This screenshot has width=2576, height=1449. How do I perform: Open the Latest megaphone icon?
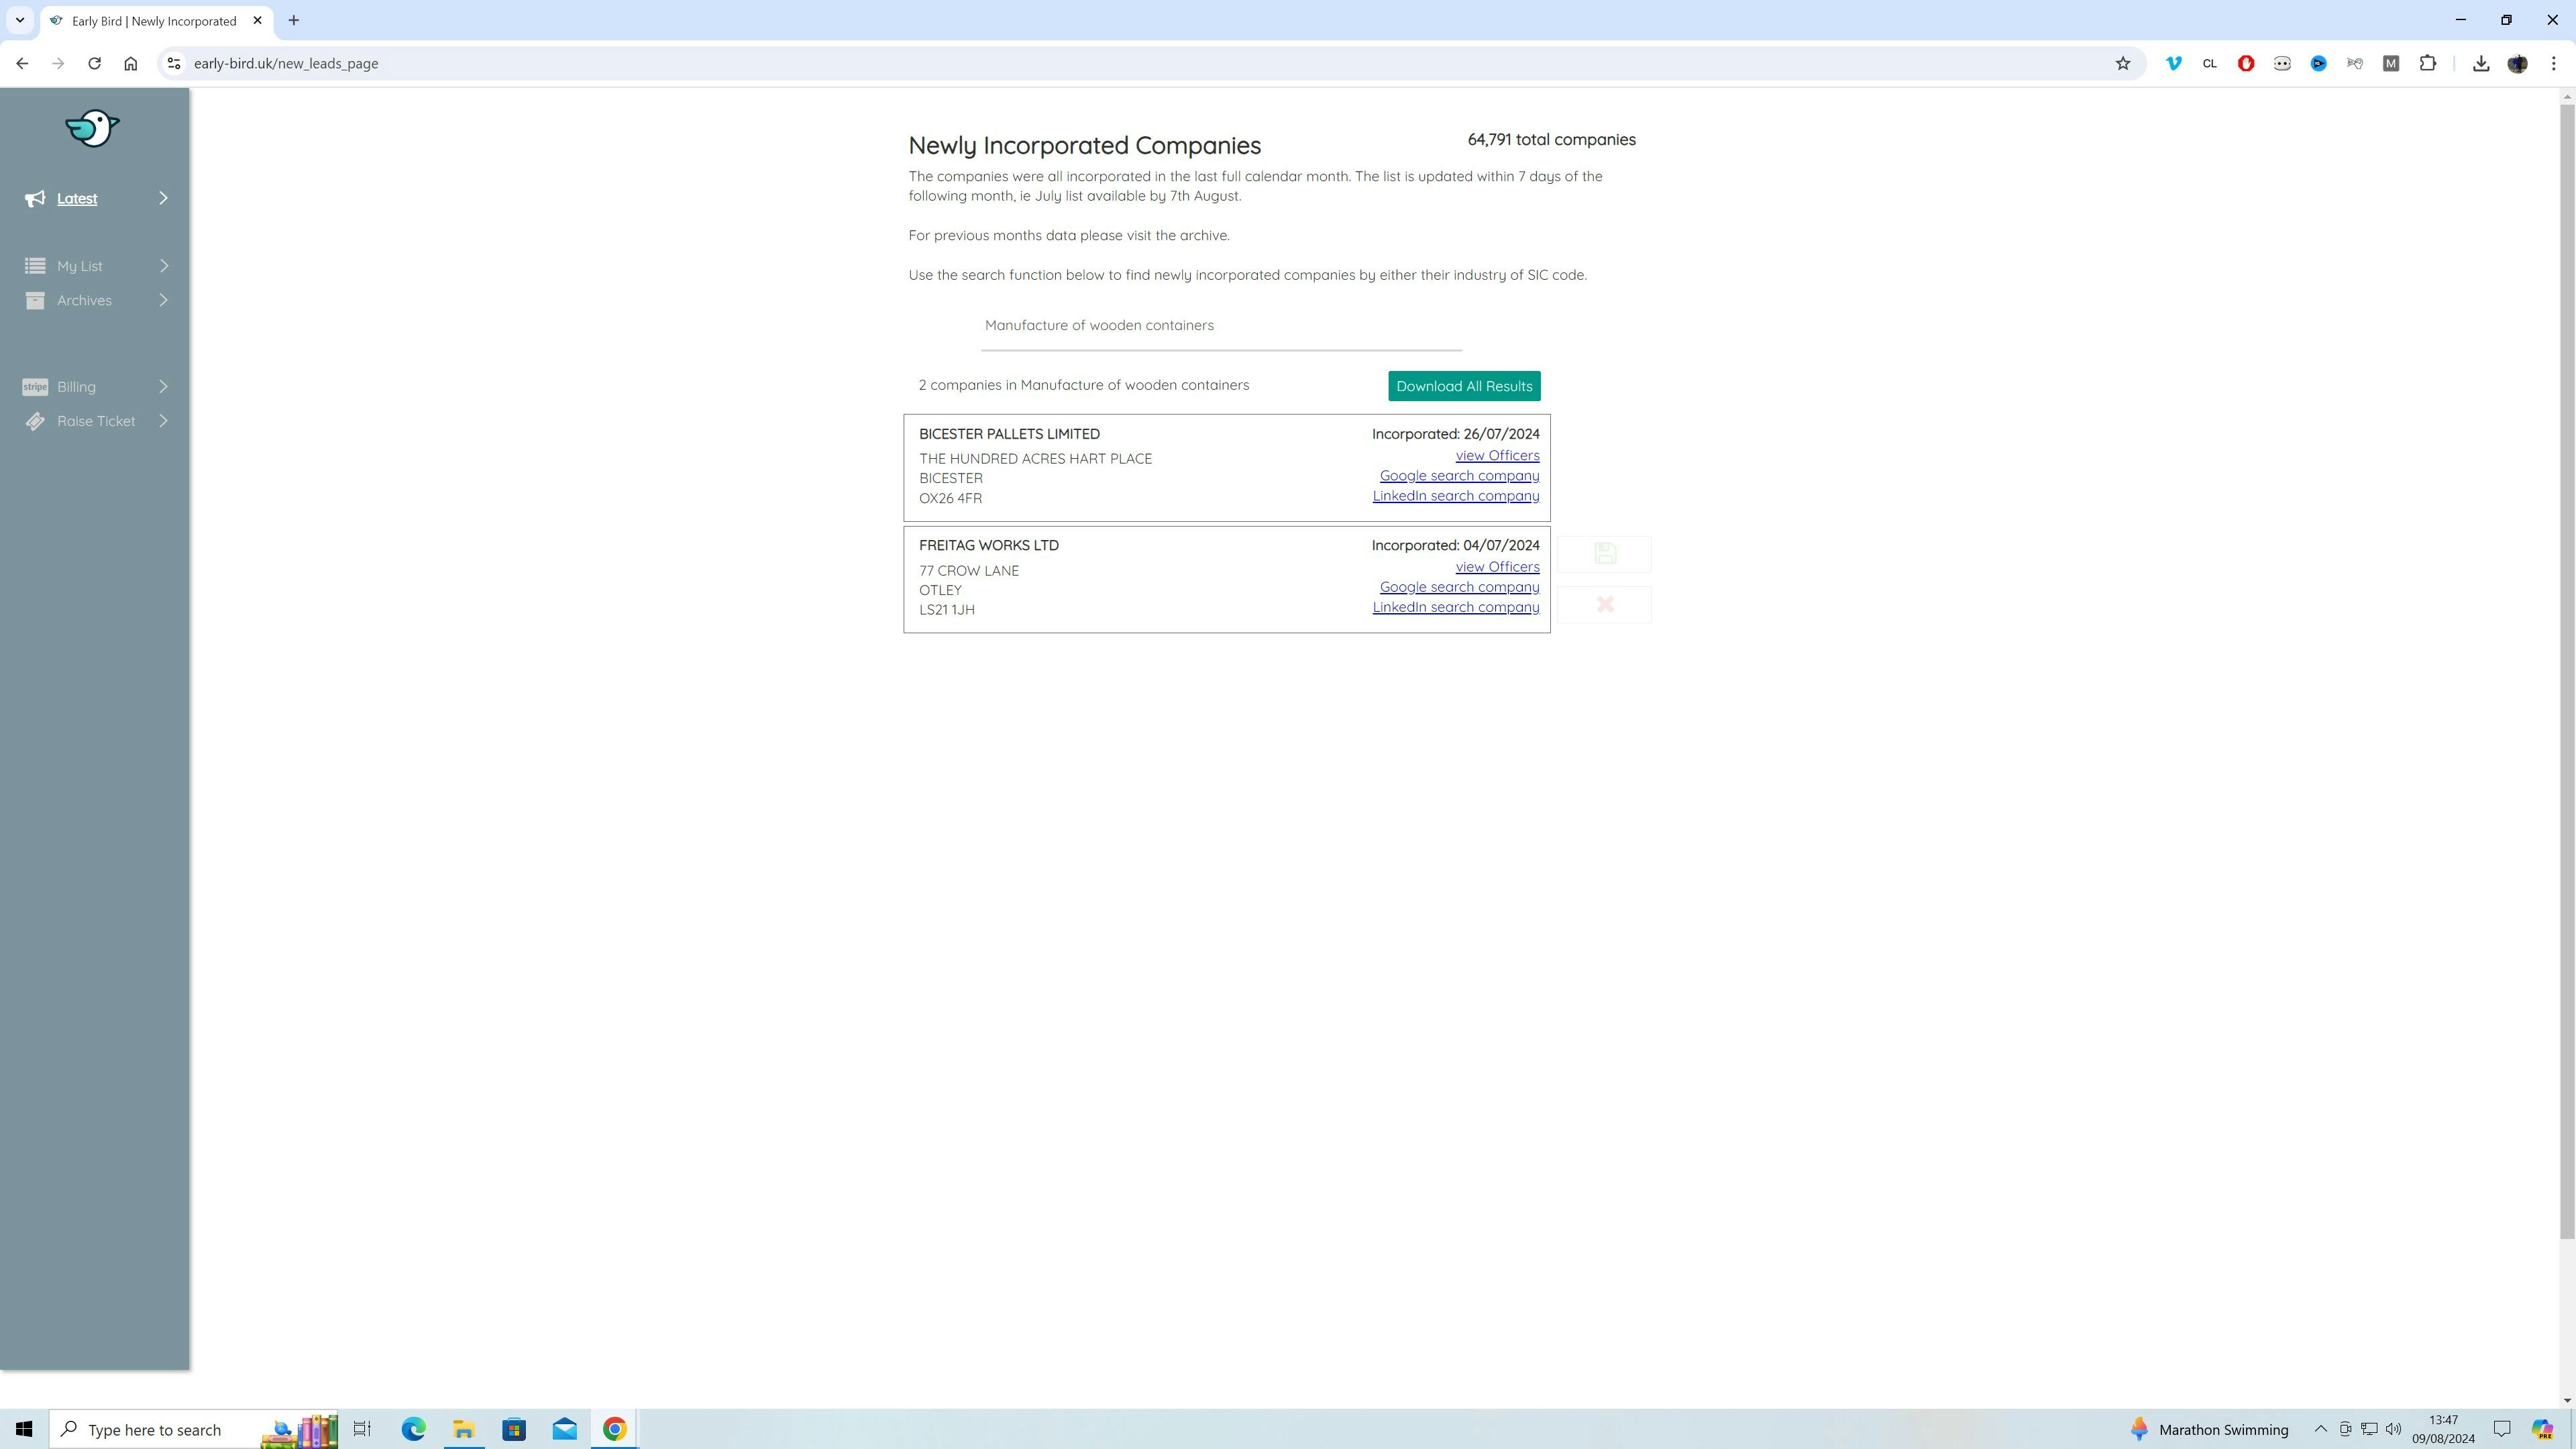pyautogui.click(x=35, y=198)
